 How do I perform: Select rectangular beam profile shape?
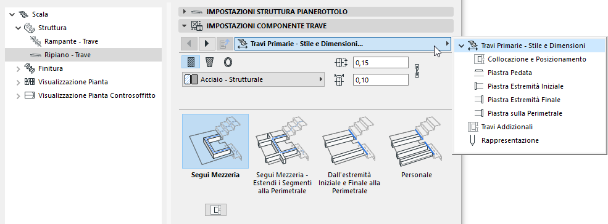point(190,62)
